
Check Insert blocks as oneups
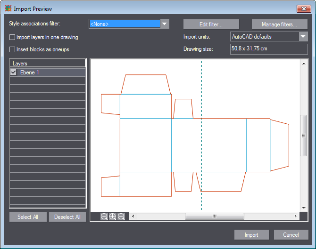click(13, 49)
